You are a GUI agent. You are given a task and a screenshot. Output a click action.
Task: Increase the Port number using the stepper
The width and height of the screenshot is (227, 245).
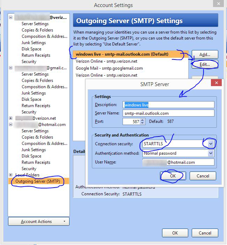tap(142, 120)
